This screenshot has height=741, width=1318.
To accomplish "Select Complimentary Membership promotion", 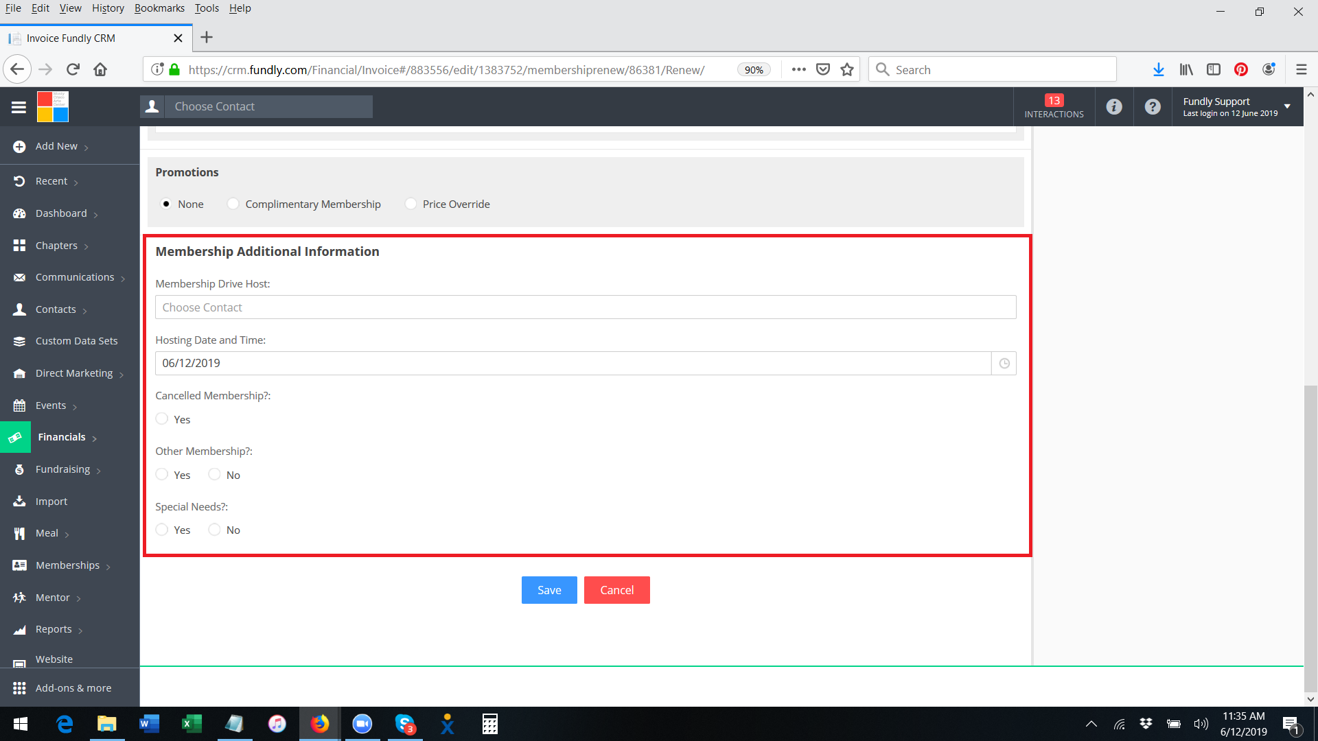I will [x=233, y=204].
